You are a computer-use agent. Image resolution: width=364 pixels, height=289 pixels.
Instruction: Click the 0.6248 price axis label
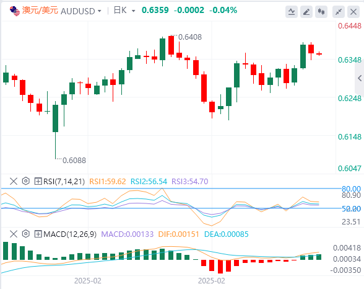pyautogui.click(x=350, y=99)
